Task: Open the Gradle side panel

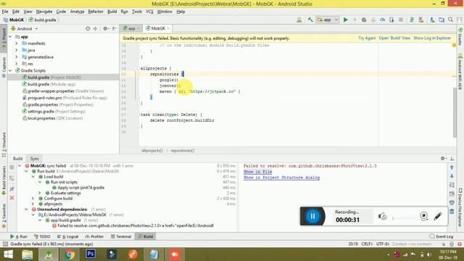Action: click(460, 37)
